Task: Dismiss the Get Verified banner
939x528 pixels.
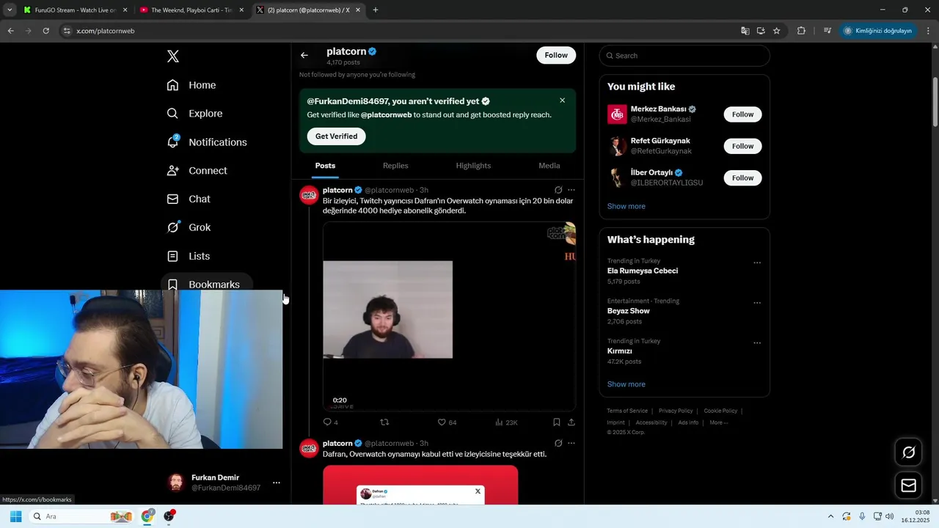Action: coord(562,100)
